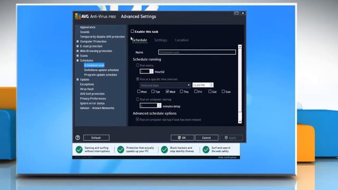Close the Advanced Settings window
Screen dimensions: 338x190
coord(243,13)
